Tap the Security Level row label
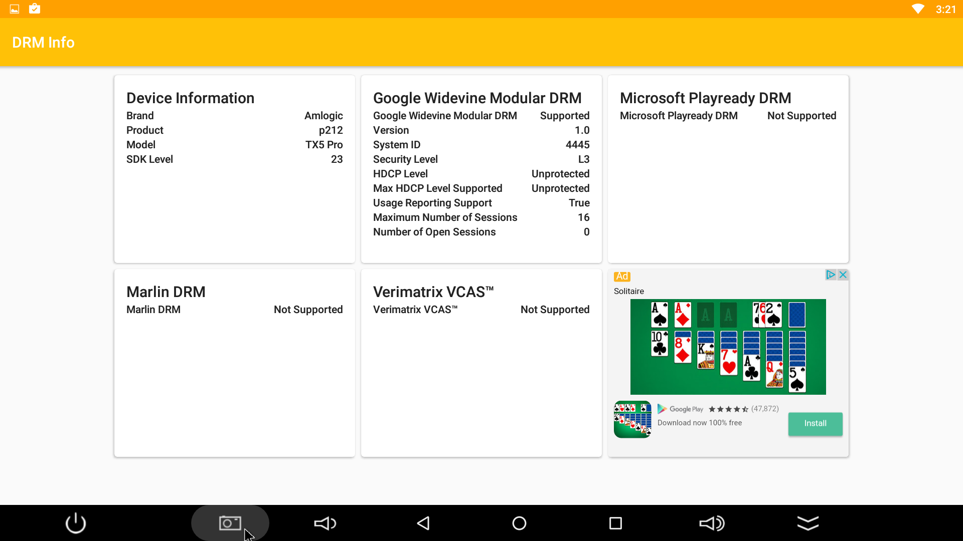Screen dimensions: 963x541 pyautogui.click(x=405, y=159)
